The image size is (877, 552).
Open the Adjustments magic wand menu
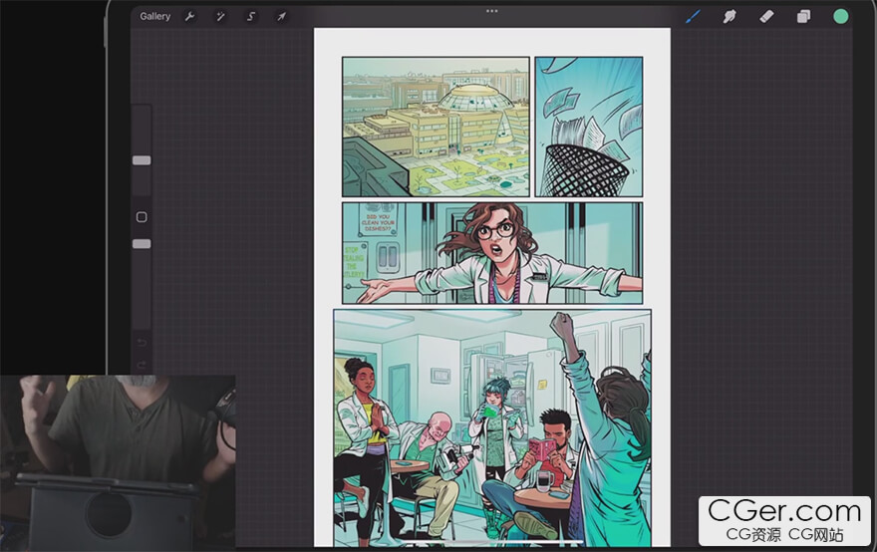coord(220,16)
